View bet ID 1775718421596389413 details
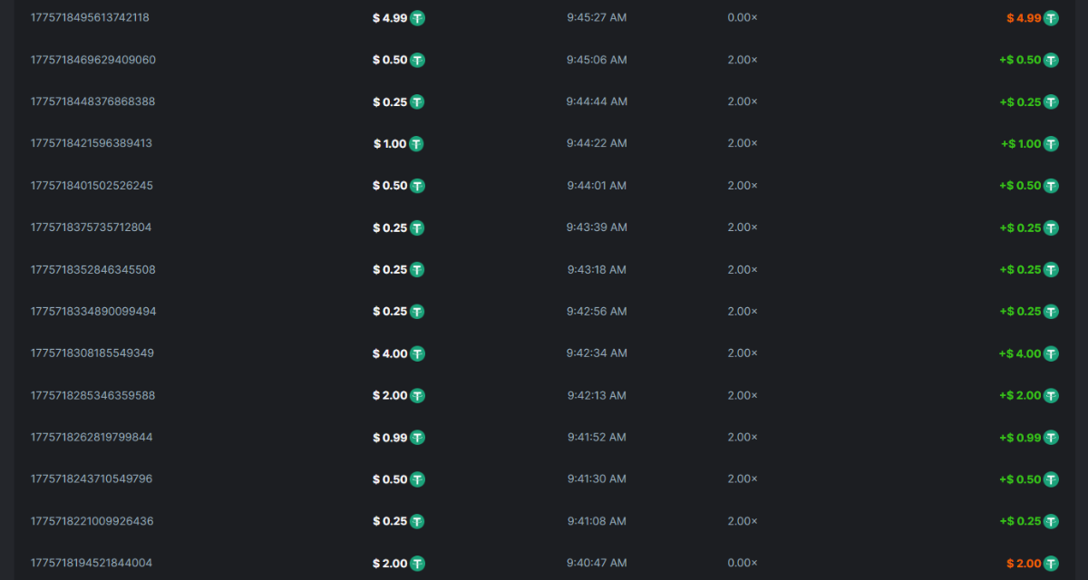 click(x=91, y=144)
